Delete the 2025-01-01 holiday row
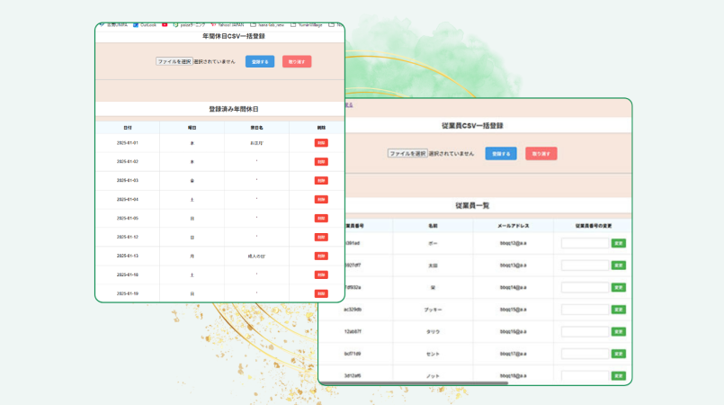Viewport: 724px width, 405px height. [321, 143]
